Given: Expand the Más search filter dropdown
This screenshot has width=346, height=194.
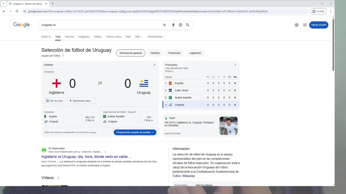Looking at the screenshot, I should click(x=139, y=37).
